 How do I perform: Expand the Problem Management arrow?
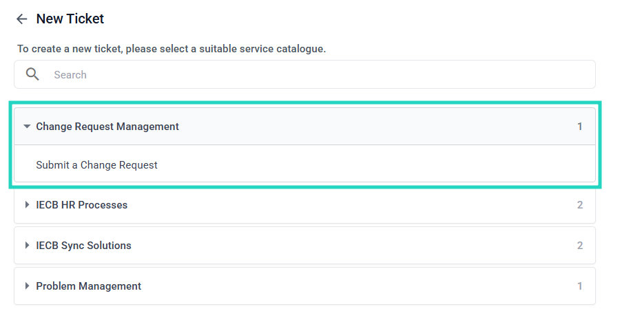pyautogui.click(x=27, y=286)
